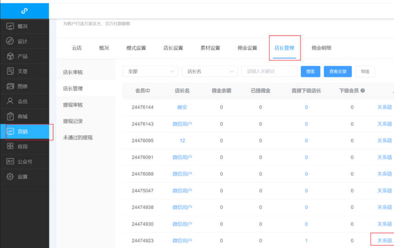Viewport: 394px width, 248px height.
Task: Click the 概况 overview icon in sidebar
Action: [10, 26]
